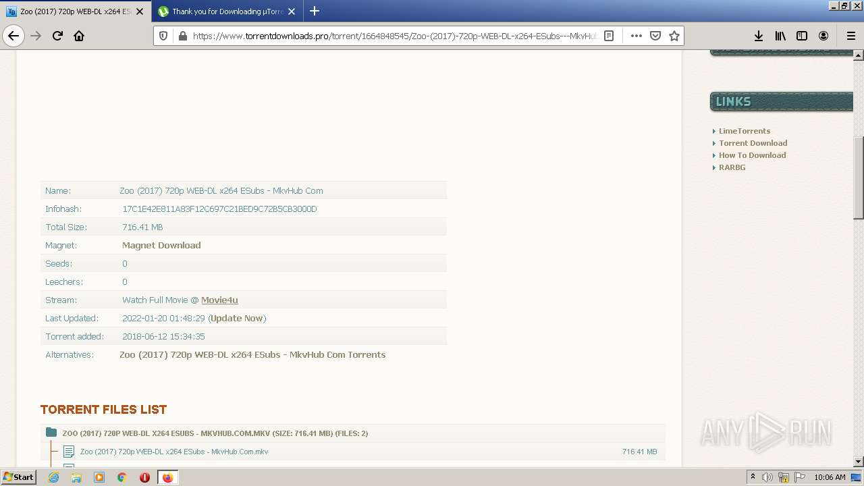Launch Internet Explorer from the taskbar
The height and width of the screenshot is (486, 864).
tap(53, 477)
